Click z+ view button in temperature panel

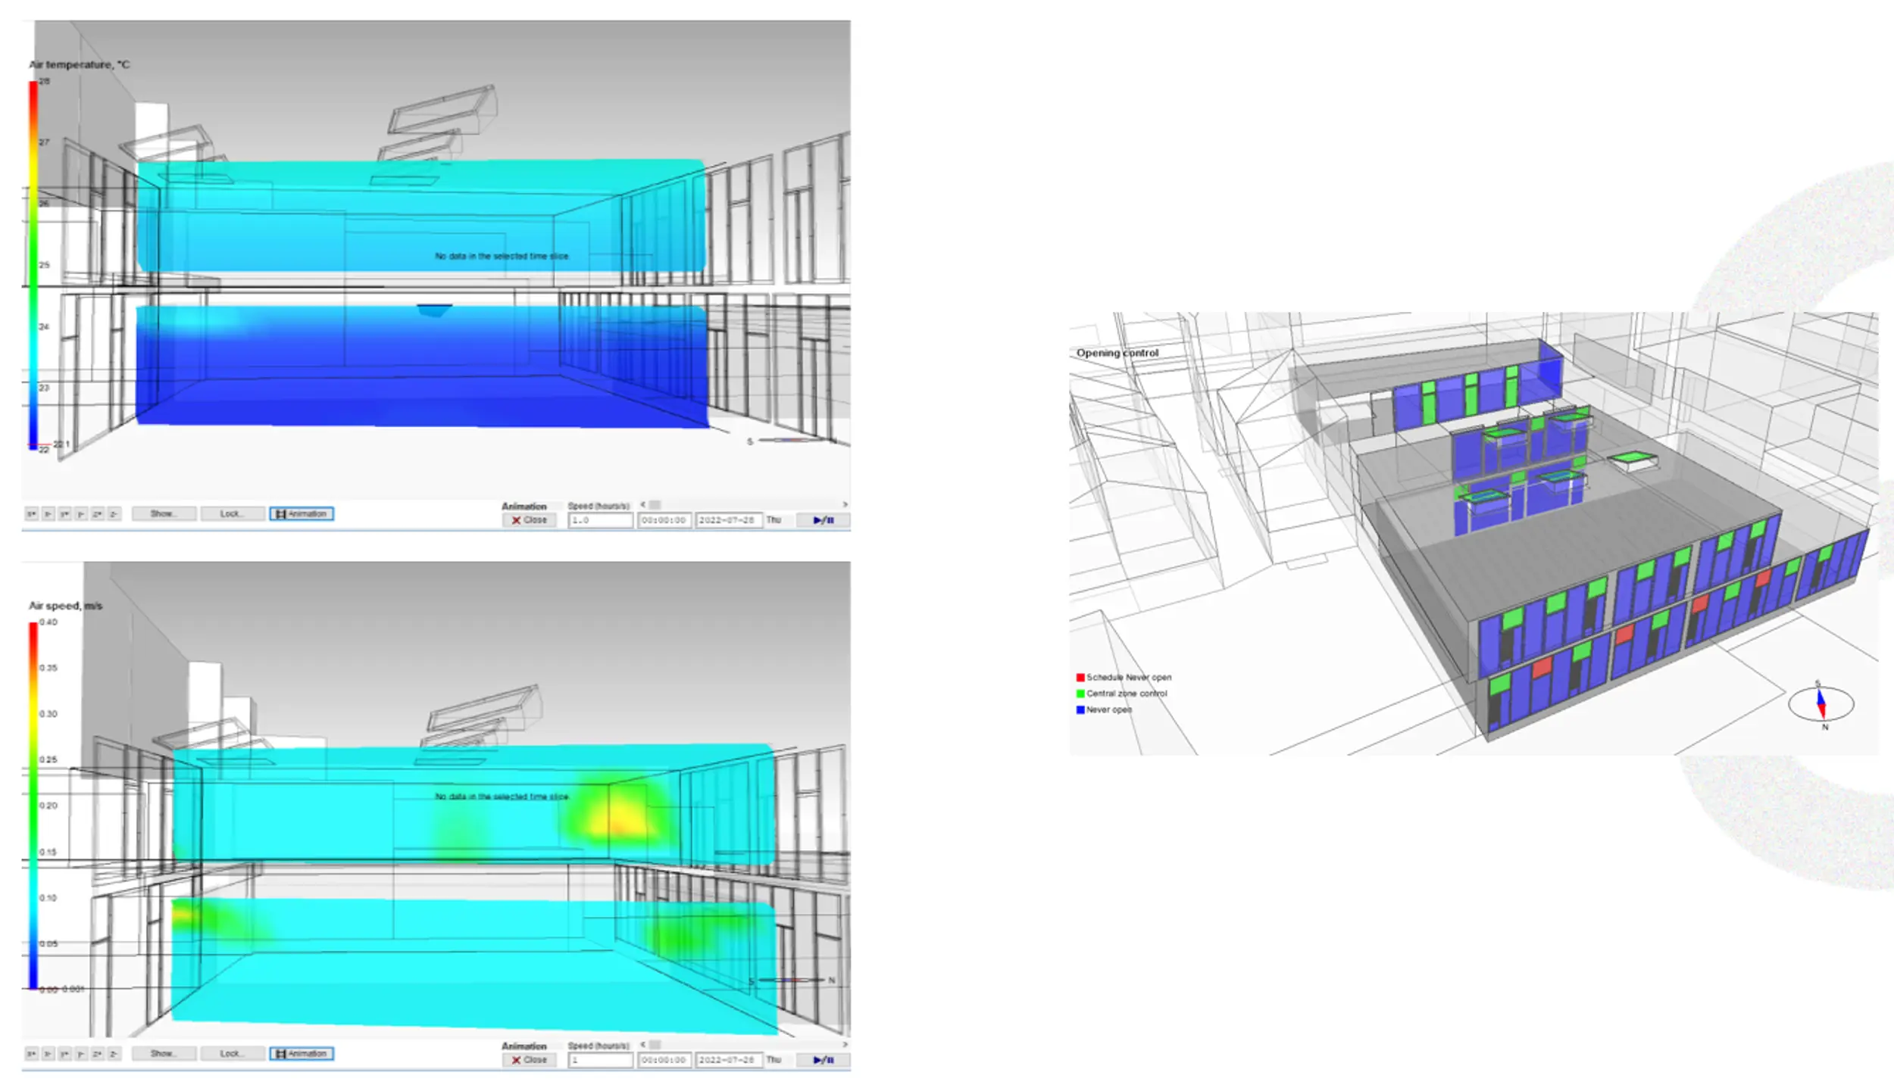97,514
